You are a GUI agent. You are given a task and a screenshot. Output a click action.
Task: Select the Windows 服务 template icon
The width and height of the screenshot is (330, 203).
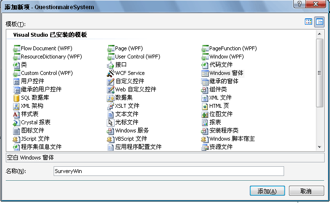click(111, 131)
